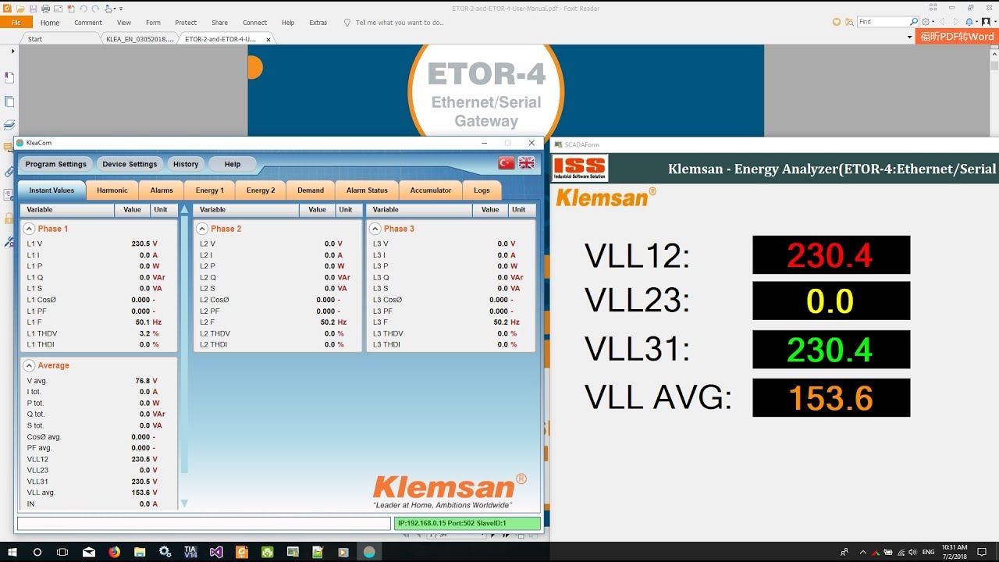Select the hand tool in quick access bar
Image resolution: width=999 pixels, height=562 pixels.
(x=108, y=9)
